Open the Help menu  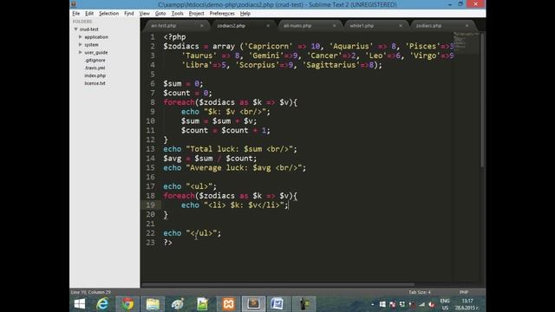tap(245, 14)
